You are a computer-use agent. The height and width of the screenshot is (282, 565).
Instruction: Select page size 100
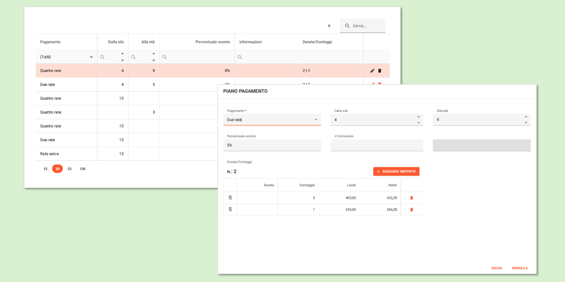coord(82,169)
